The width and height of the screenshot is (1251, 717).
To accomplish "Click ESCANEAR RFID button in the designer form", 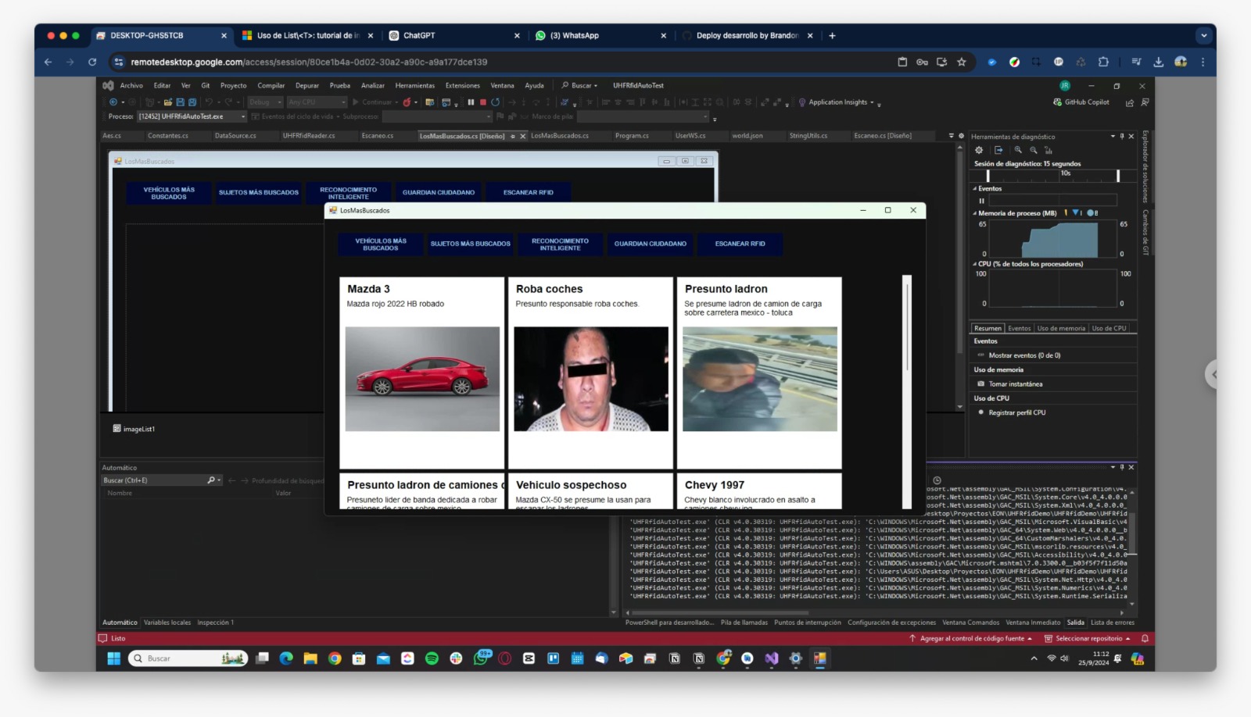I will click(528, 193).
